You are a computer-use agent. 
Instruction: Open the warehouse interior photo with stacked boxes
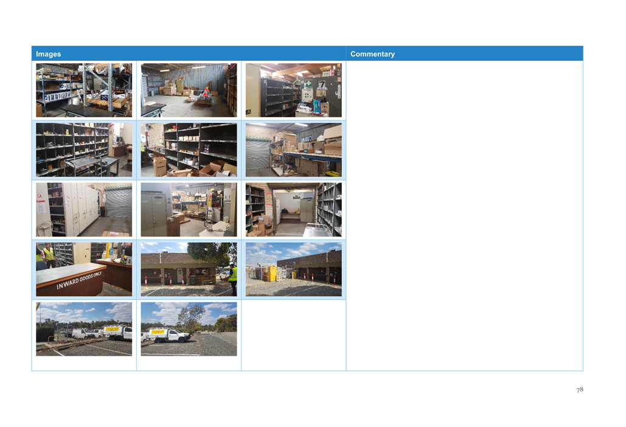189,90
